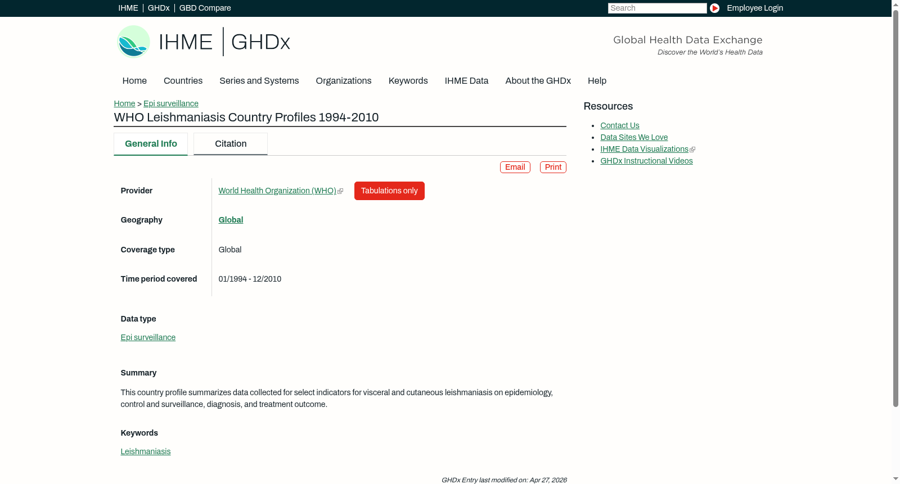900x484 pixels.
Task: Select the General Info tab
Action: 151,144
